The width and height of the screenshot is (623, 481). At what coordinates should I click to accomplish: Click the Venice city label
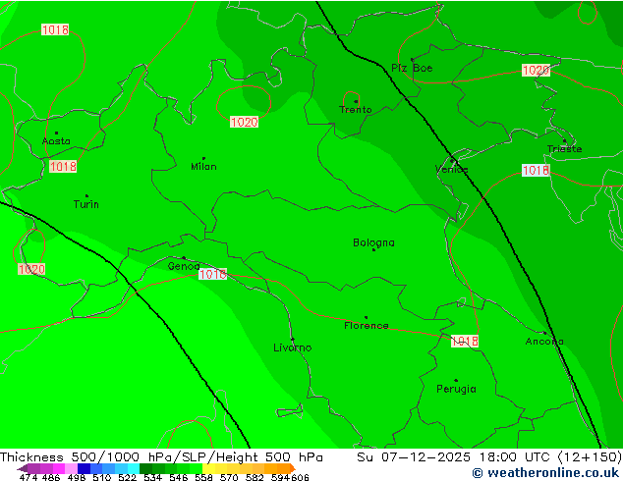pyautogui.click(x=451, y=170)
